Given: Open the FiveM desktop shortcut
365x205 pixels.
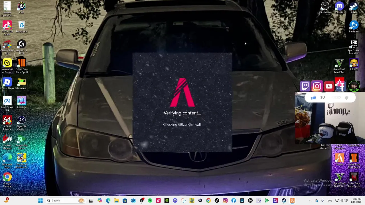Looking at the screenshot, I should click(339, 159).
